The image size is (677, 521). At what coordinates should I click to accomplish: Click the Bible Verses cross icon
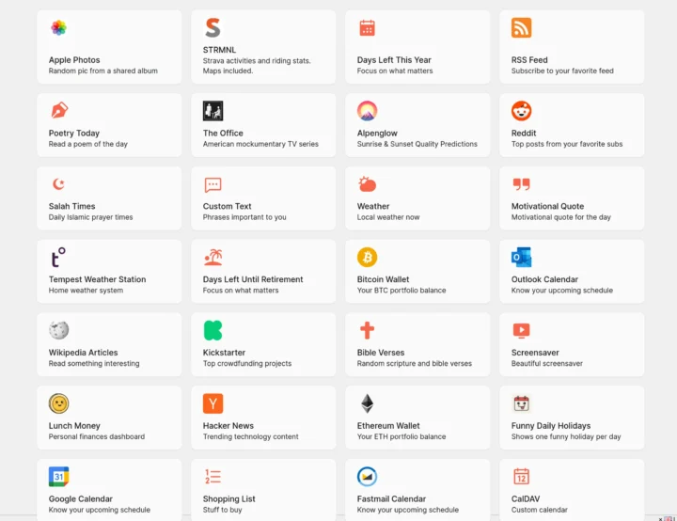pyautogui.click(x=367, y=330)
